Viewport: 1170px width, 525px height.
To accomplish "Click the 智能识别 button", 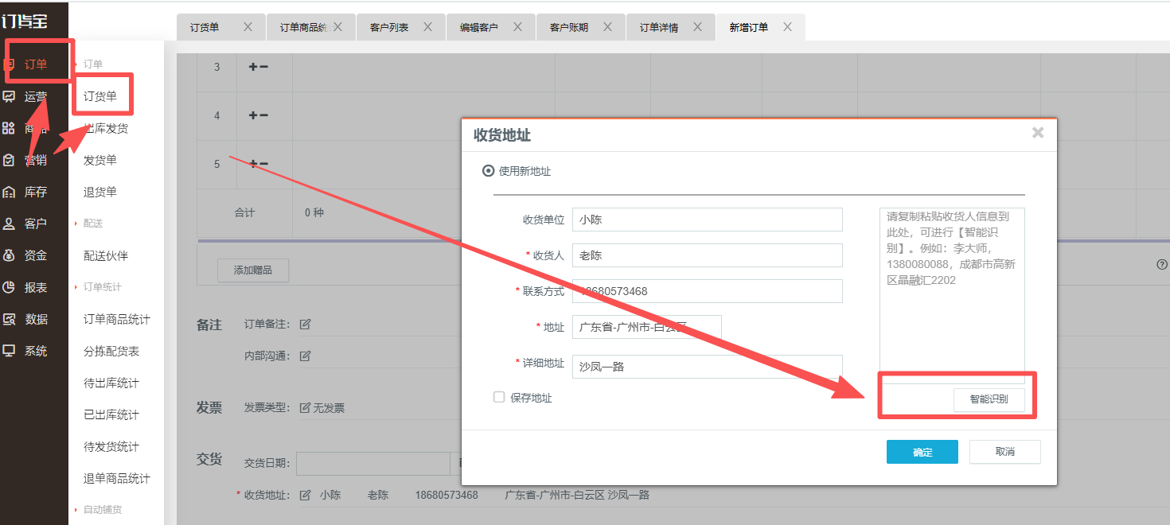I will tap(989, 399).
